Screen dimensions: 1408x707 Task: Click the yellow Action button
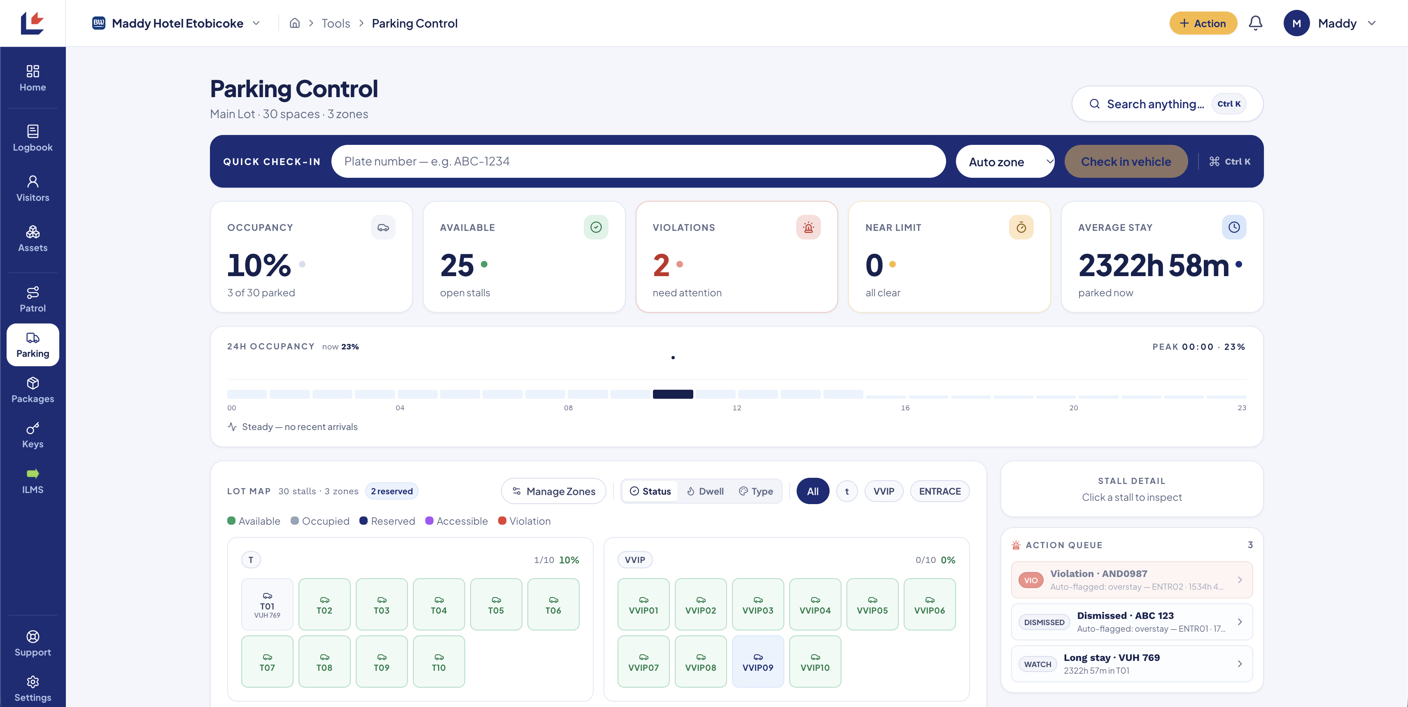[1203, 23]
